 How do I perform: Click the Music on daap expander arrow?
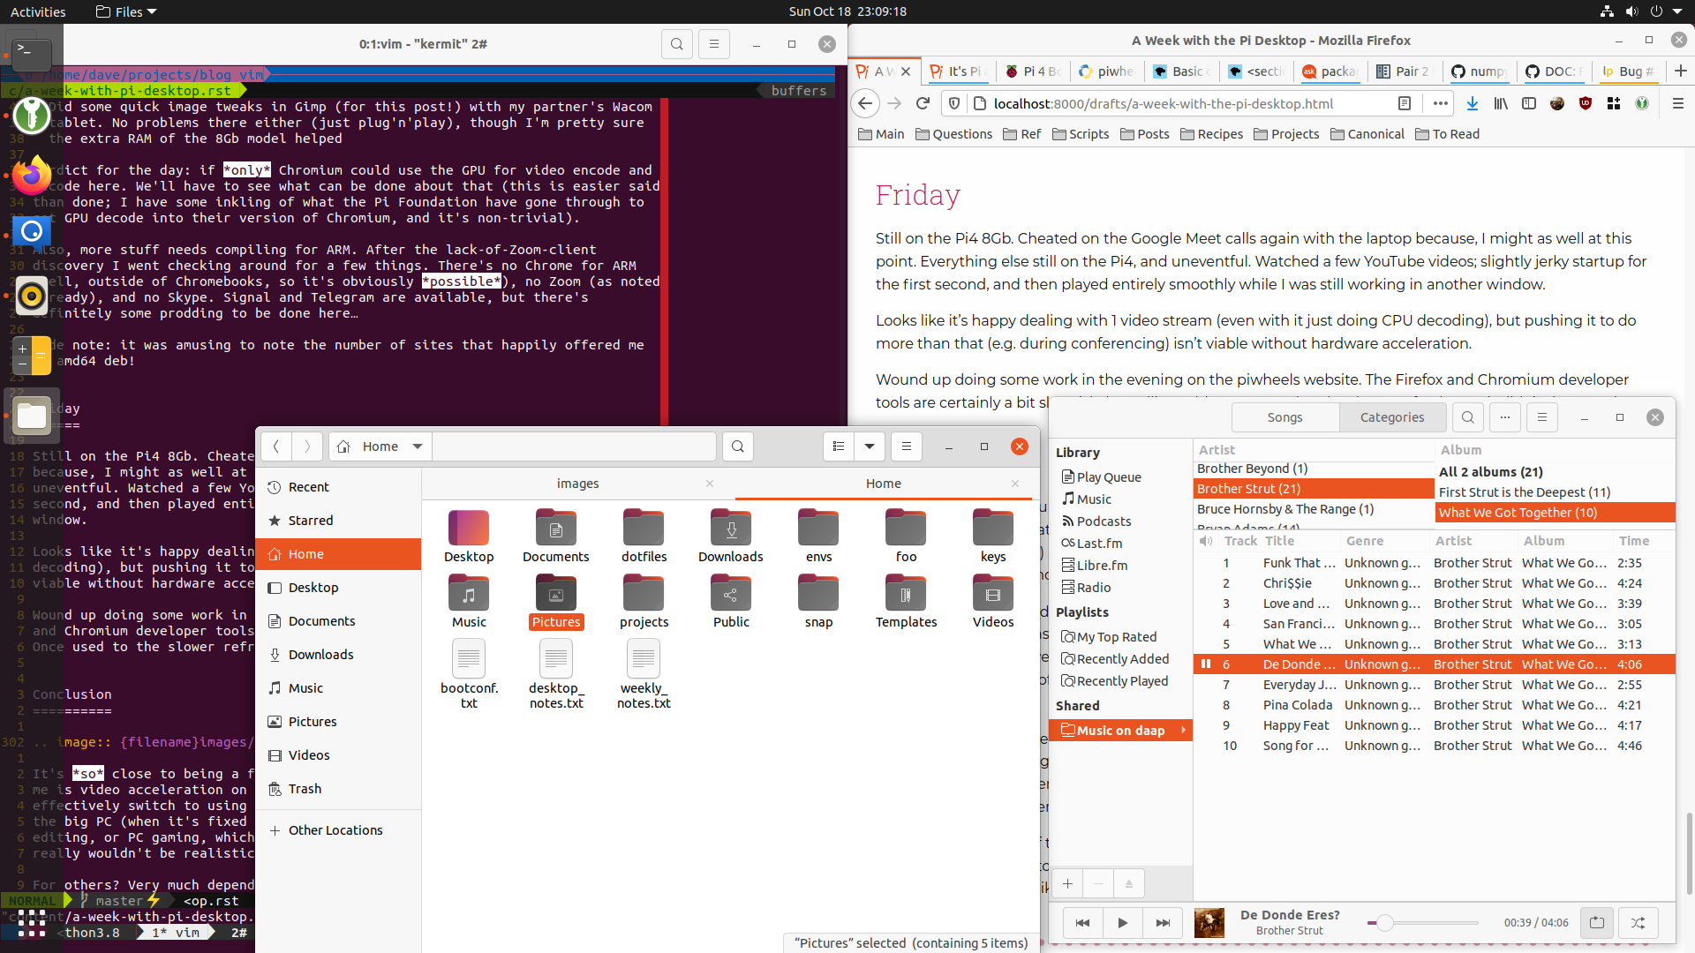(1183, 730)
